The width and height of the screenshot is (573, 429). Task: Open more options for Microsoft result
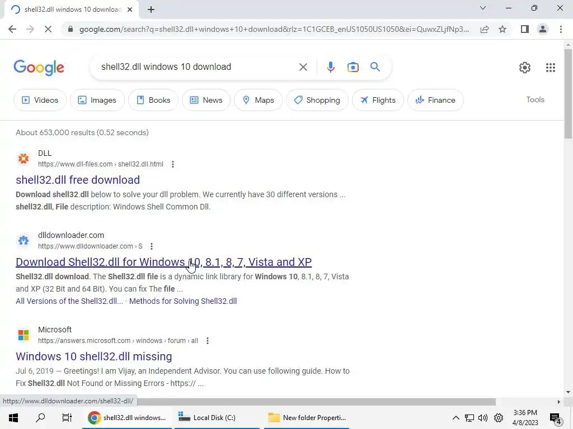[207, 341]
